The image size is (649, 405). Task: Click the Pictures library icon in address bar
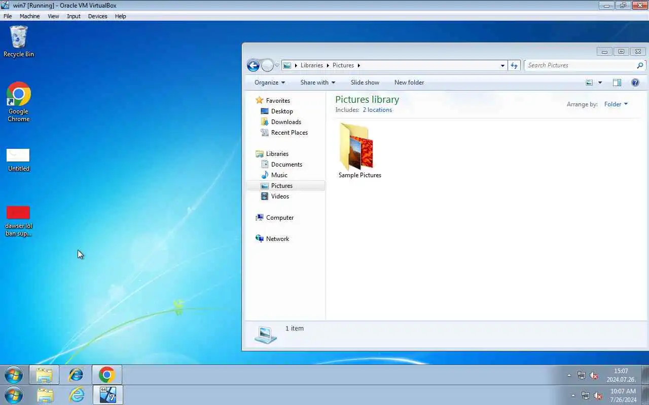(x=287, y=65)
